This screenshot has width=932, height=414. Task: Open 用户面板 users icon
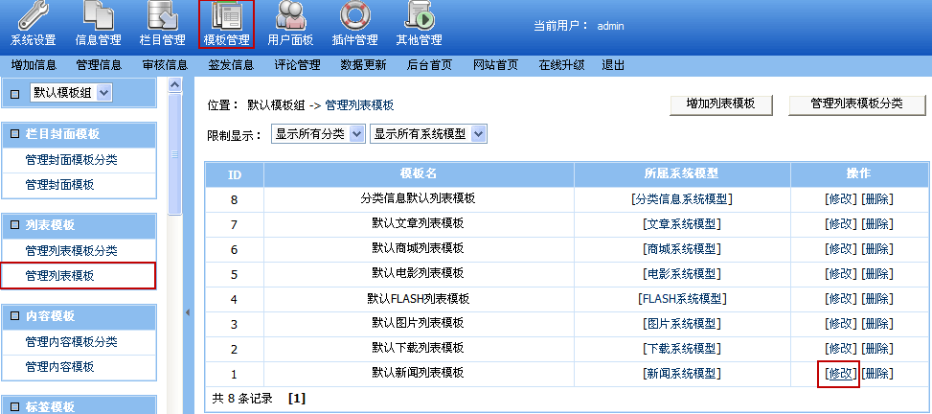tap(291, 17)
